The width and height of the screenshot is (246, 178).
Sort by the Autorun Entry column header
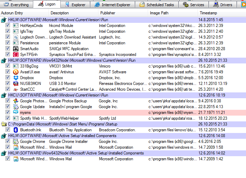(x=24, y=13)
